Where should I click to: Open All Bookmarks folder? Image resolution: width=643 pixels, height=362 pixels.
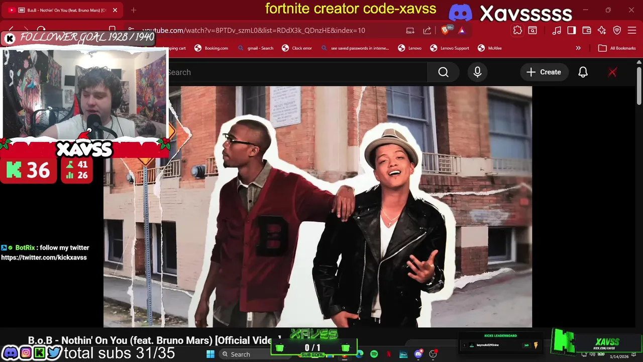tap(617, 48)
